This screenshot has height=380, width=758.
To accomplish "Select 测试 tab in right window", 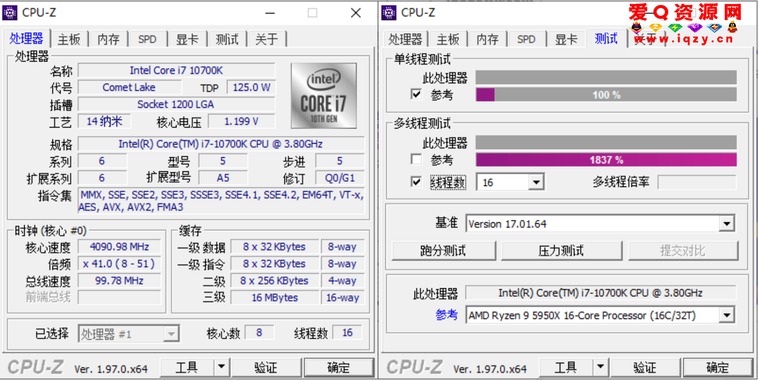I will coord(606,38).
